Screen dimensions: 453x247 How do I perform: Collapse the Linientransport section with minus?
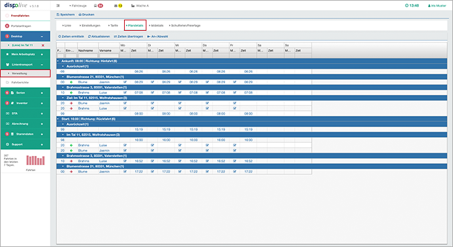[x=42, y=65]
